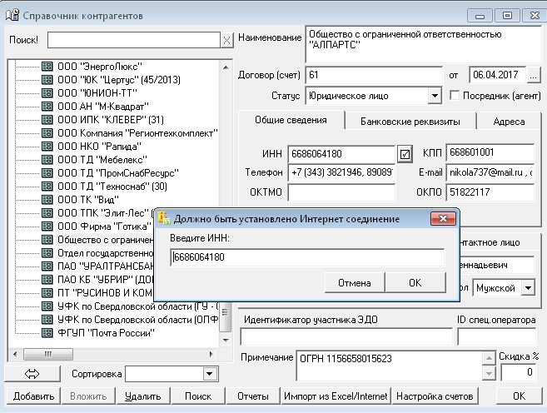This screenshot has width=547, height=413.
Task: Expand the Статус dropdown
Action: pos(433,96)
